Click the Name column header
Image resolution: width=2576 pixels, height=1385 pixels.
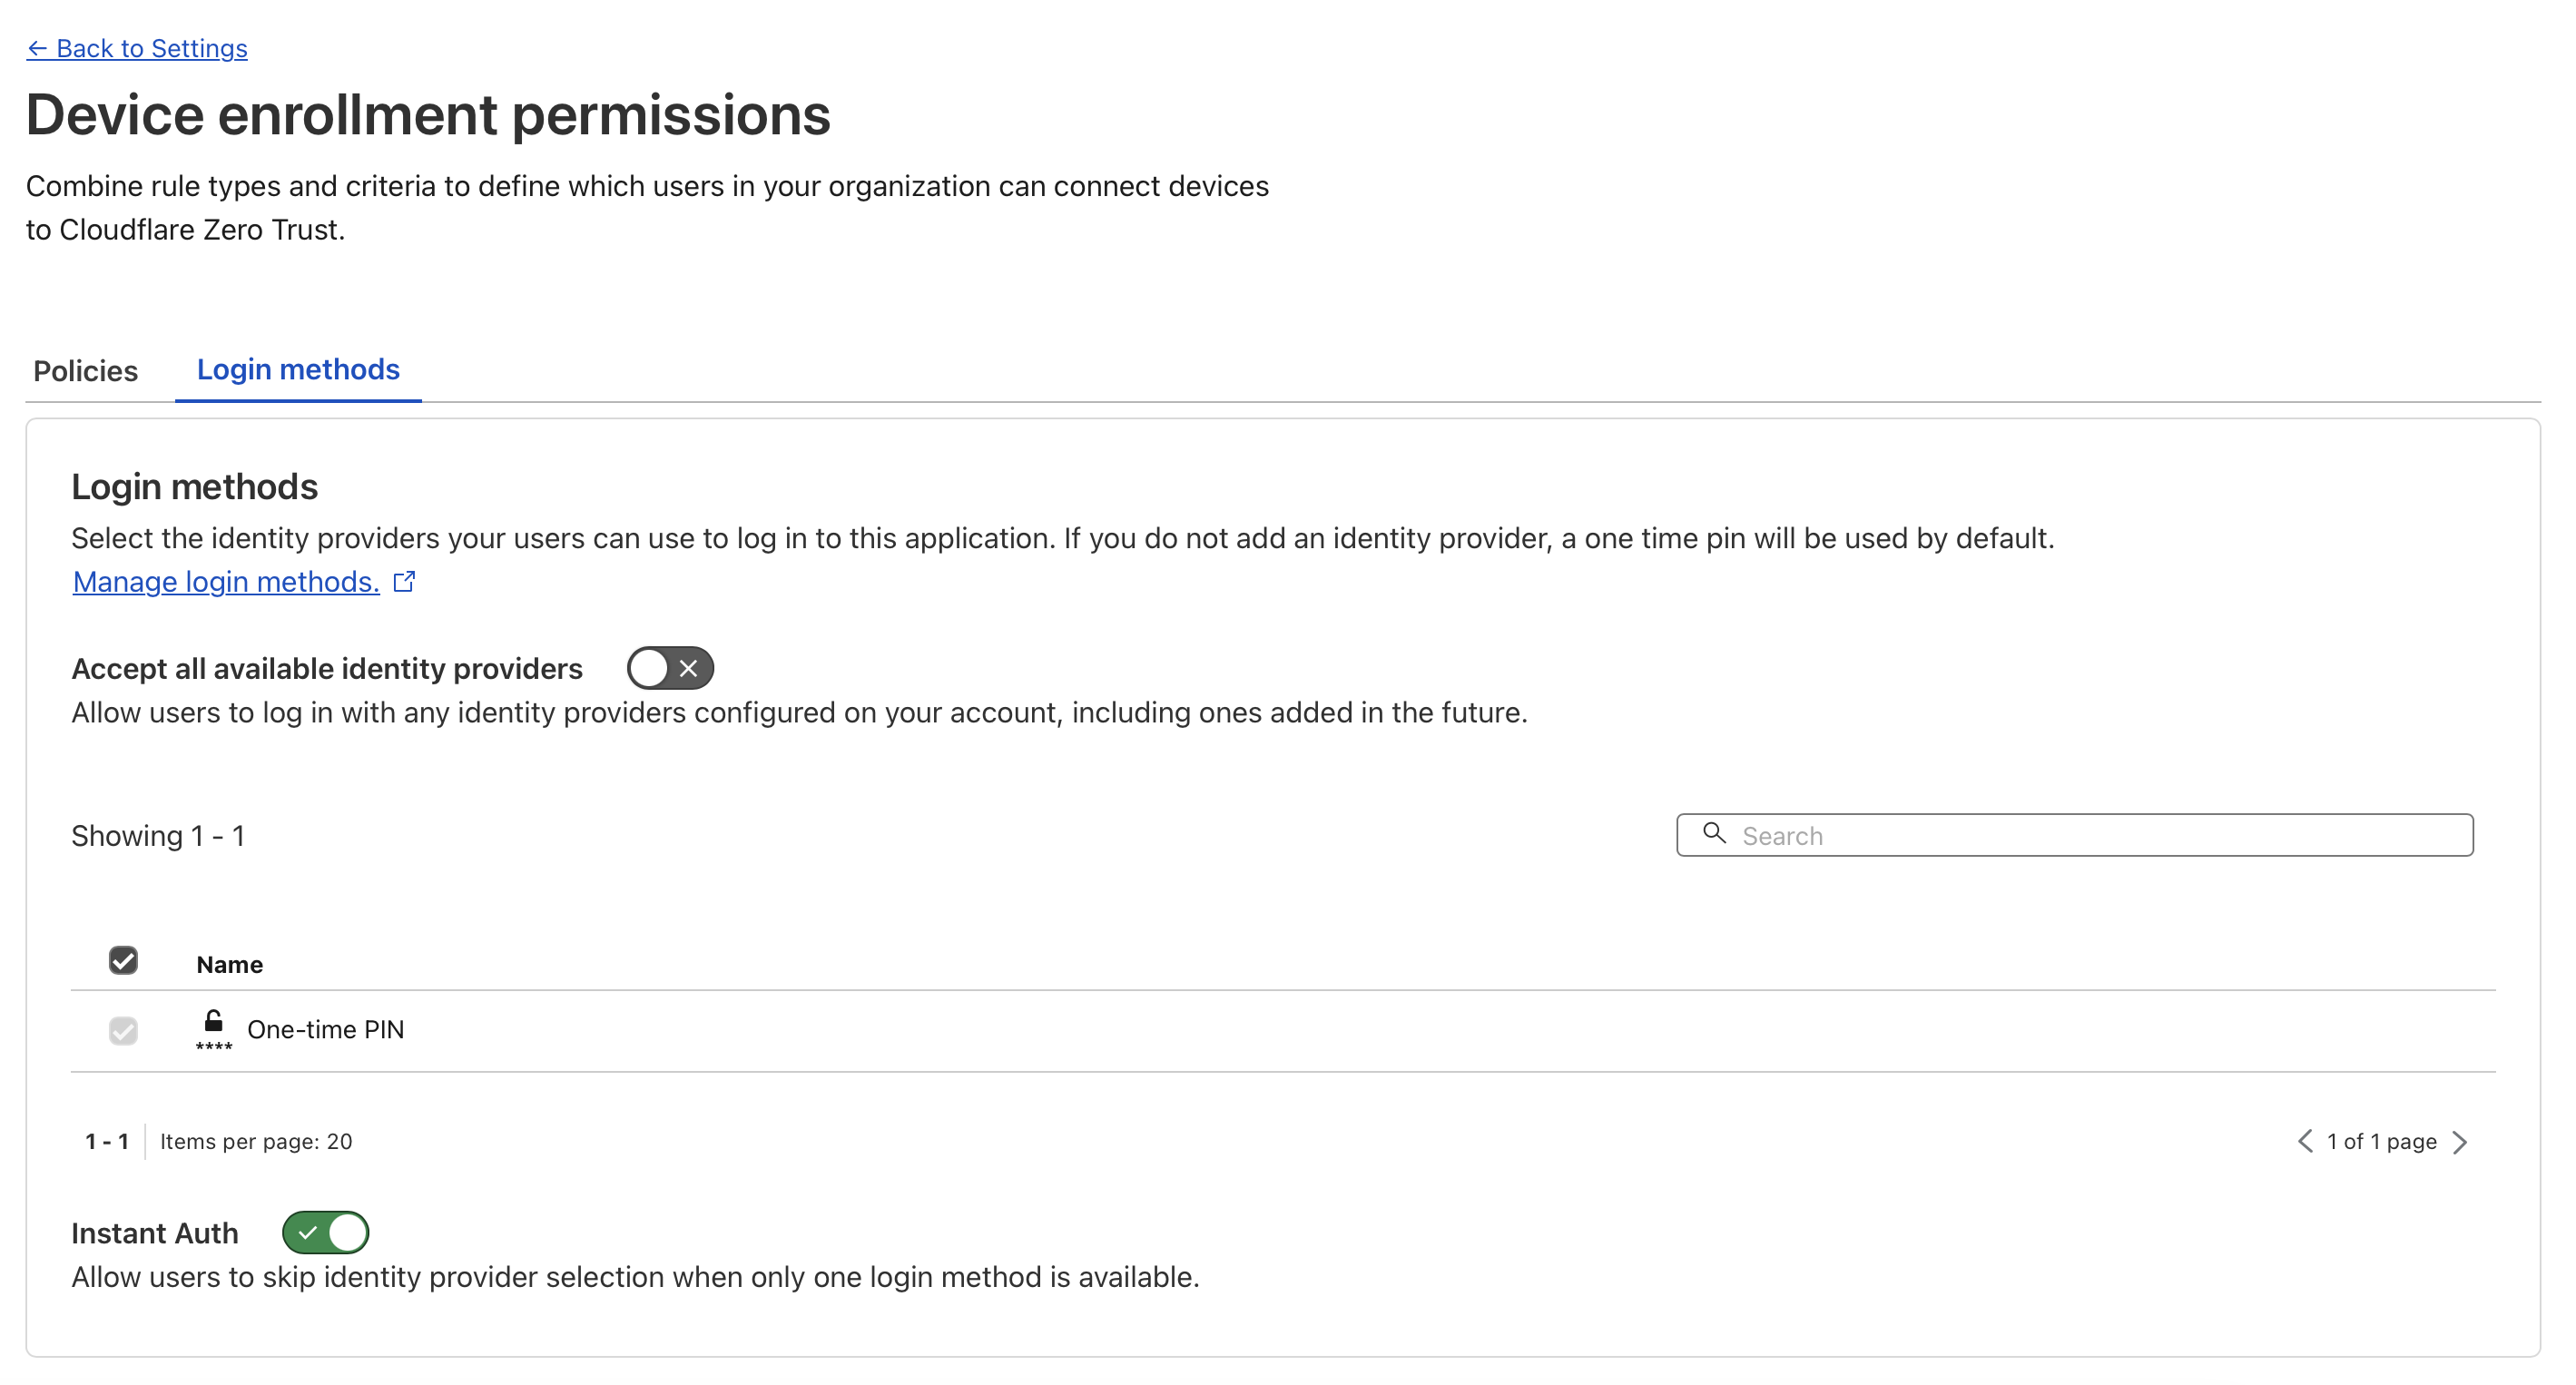[x=229, y=964]
